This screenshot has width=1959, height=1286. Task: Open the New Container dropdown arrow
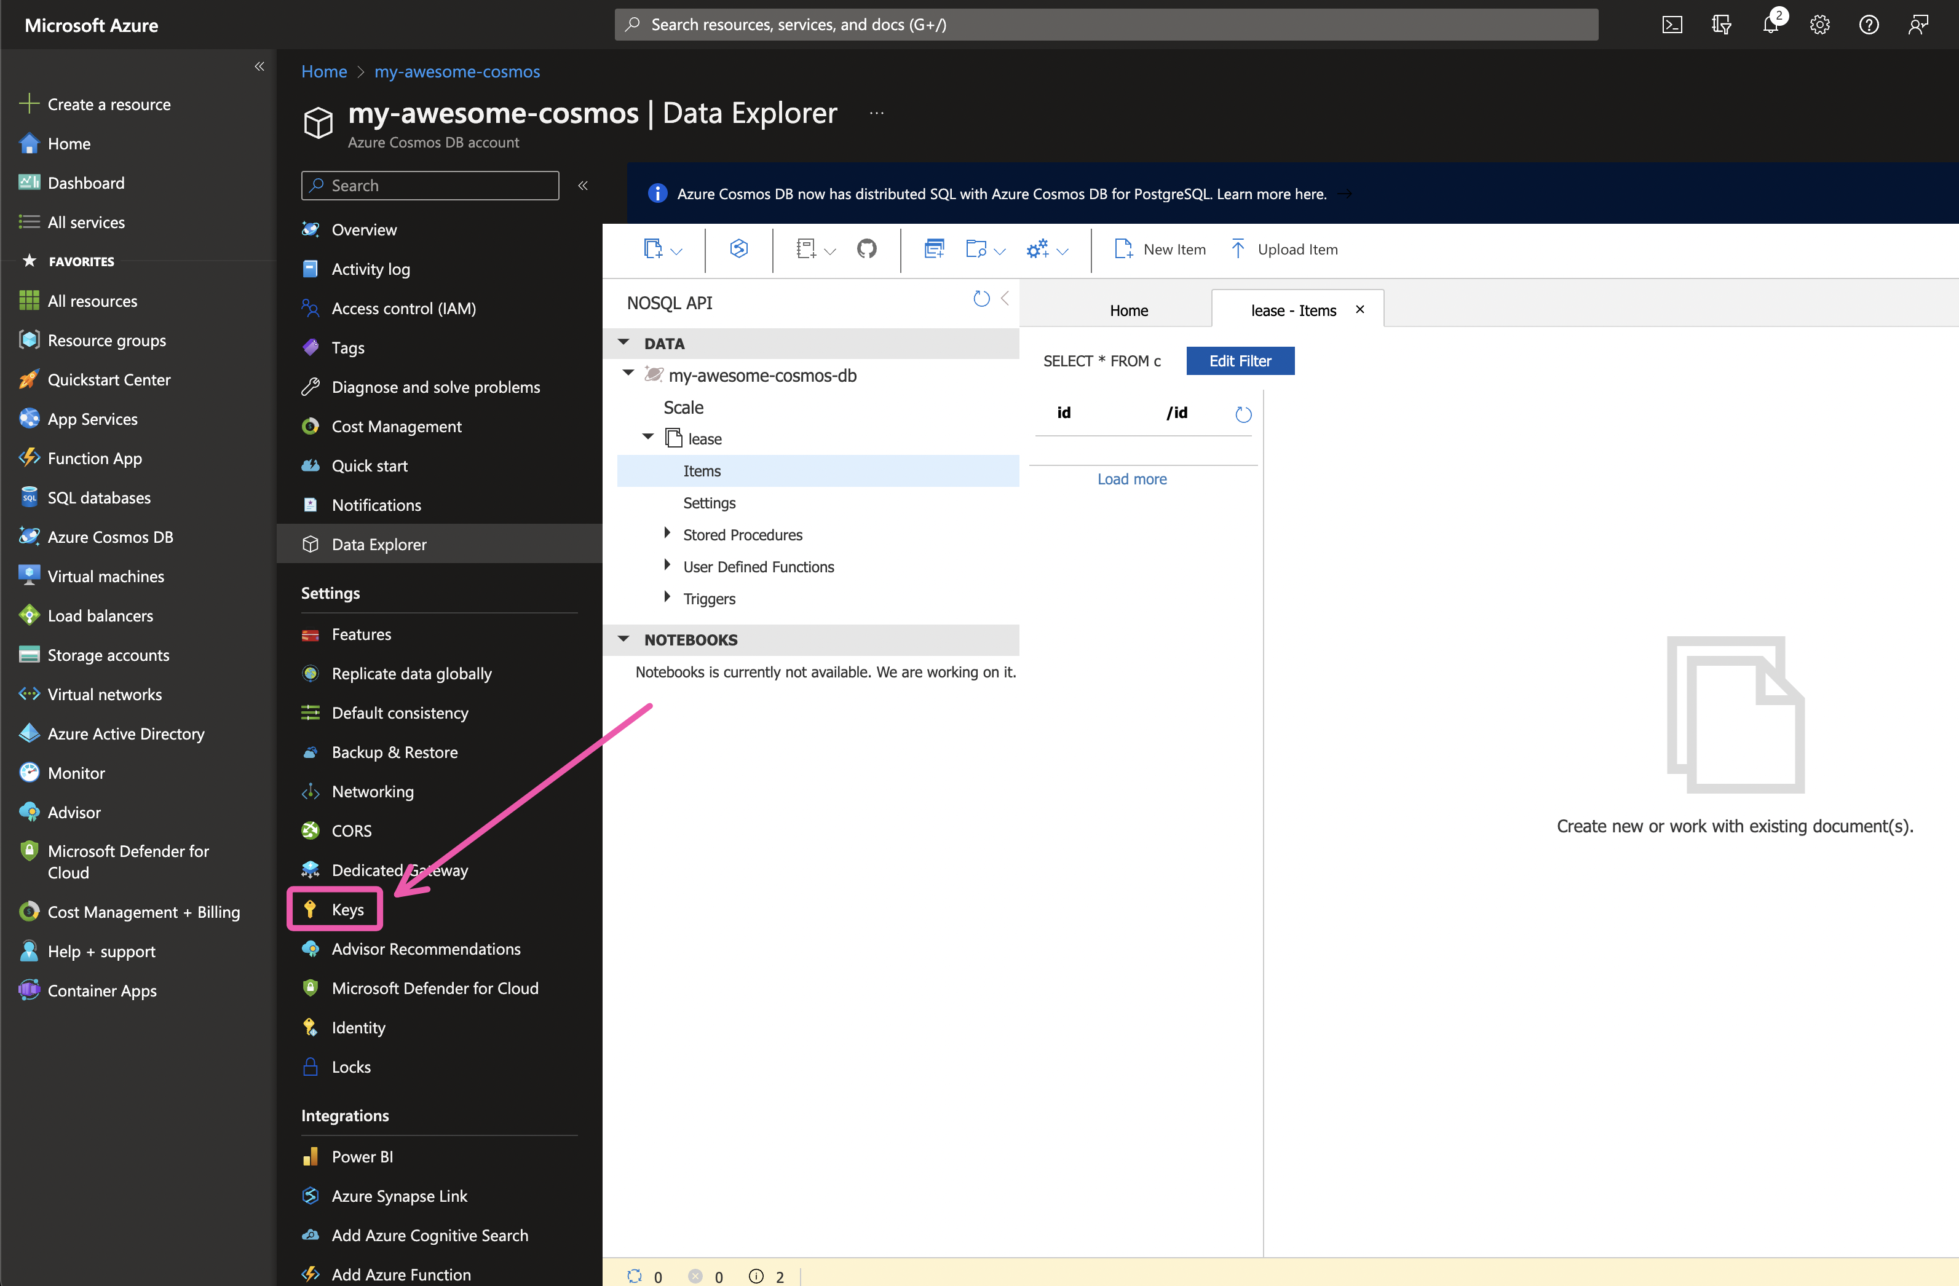[676, 251]
